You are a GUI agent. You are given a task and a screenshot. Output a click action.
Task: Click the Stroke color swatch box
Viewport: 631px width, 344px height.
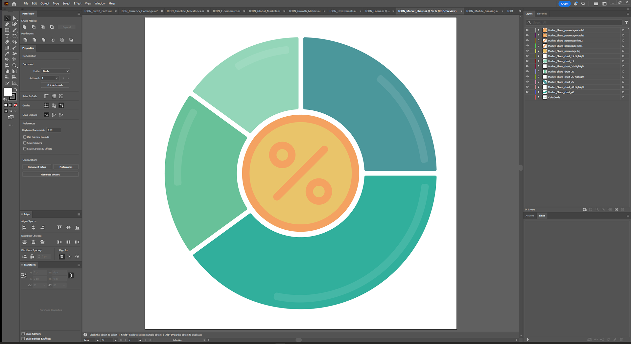click(12, 97)
